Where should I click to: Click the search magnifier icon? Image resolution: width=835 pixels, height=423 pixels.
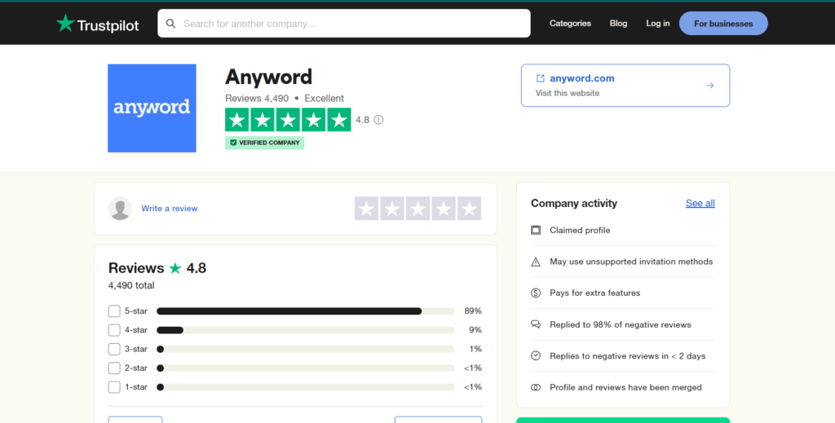[170, 24]
